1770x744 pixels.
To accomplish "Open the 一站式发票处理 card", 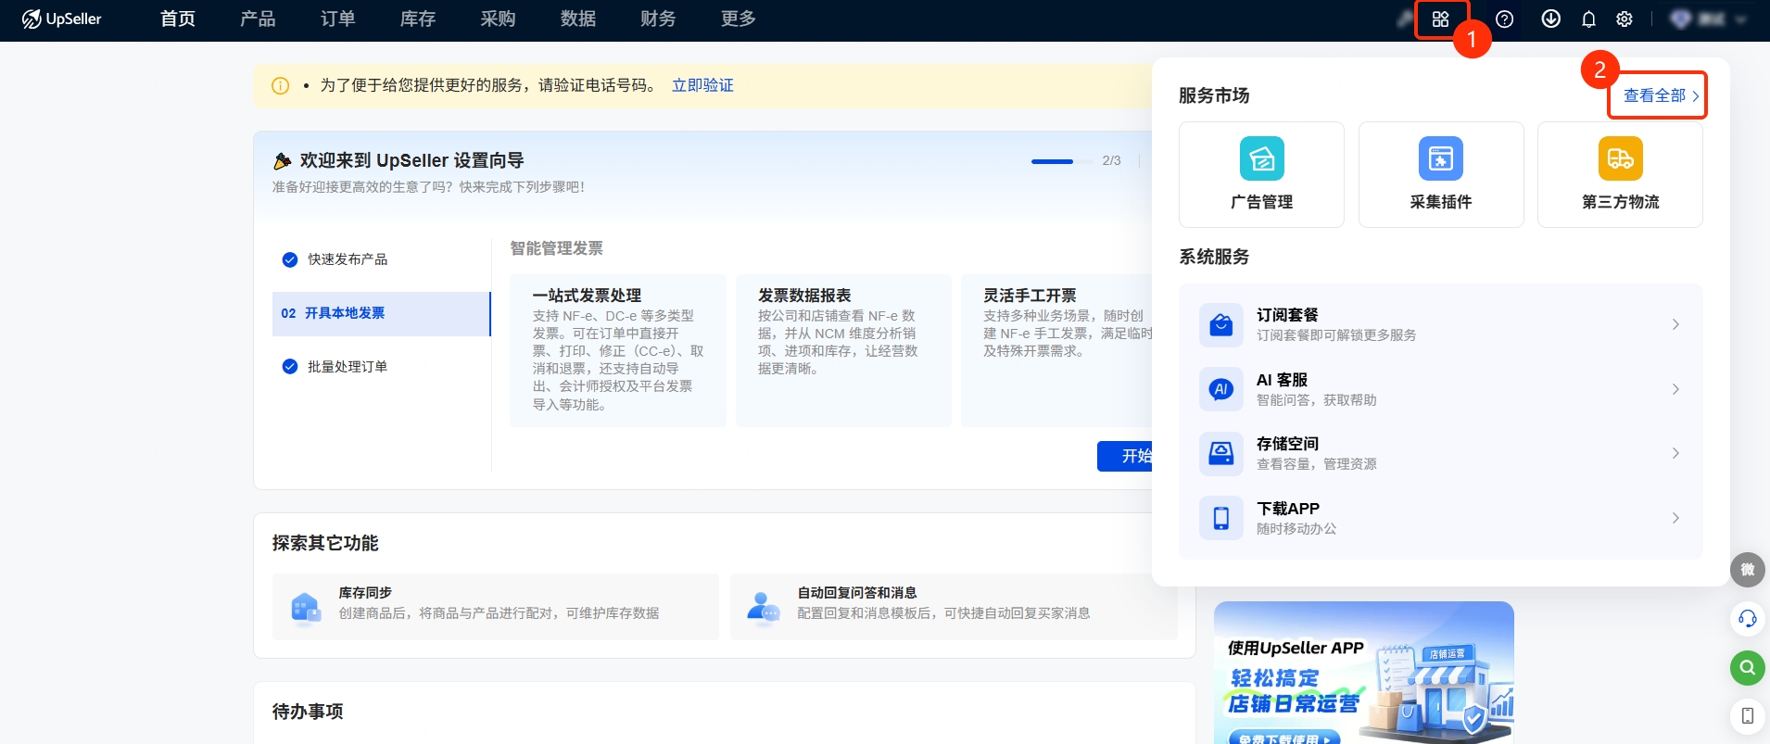I will (618, 350).
